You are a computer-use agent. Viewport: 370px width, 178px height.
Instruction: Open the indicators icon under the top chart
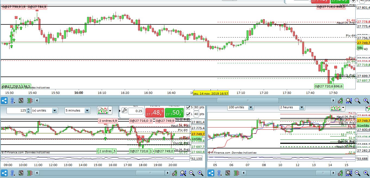coord(30,101)
